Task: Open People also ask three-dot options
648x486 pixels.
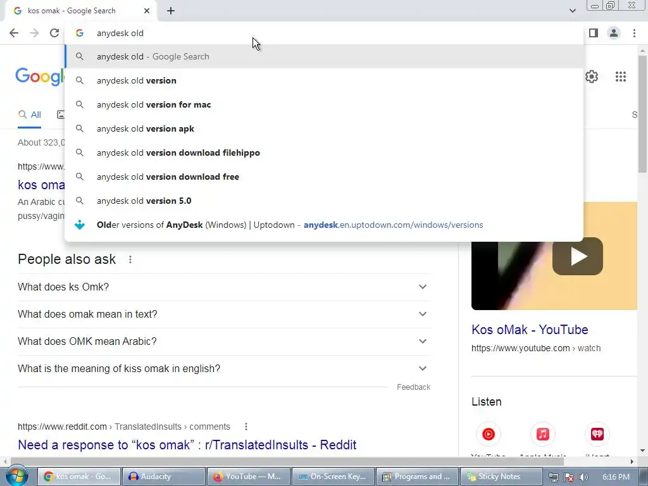Action: click(130, 259)
